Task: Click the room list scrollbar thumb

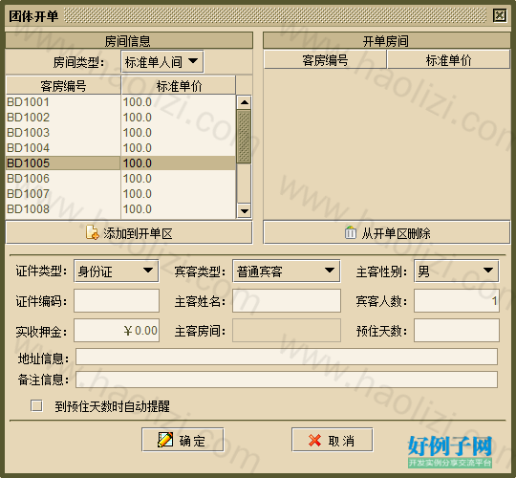Action: pos(245,137)
